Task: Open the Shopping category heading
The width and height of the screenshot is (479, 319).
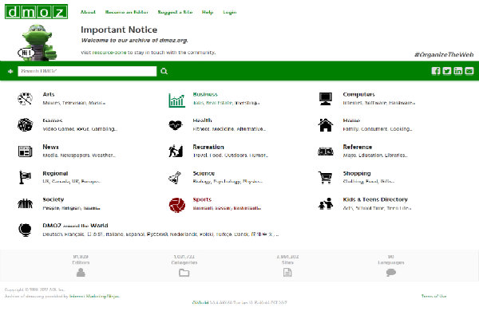Action: (357, 173)
